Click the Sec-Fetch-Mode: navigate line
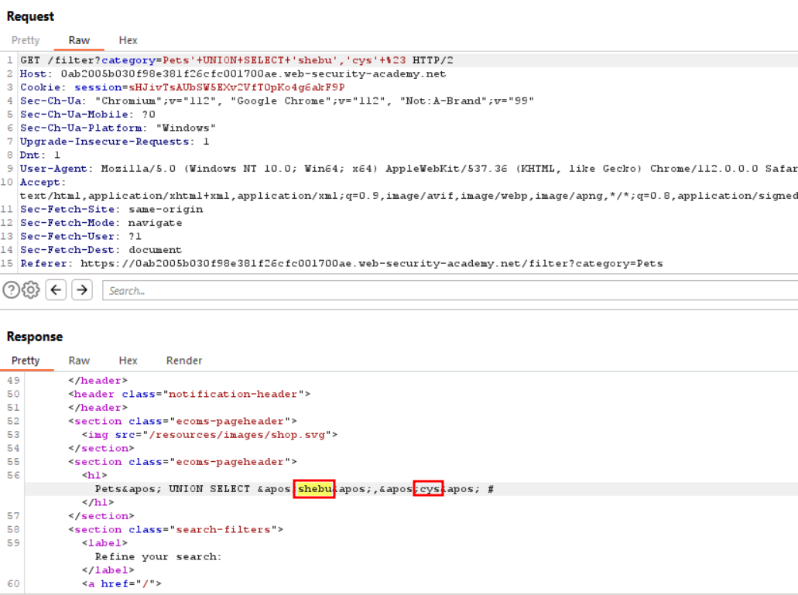 click(x=101, y=223)
